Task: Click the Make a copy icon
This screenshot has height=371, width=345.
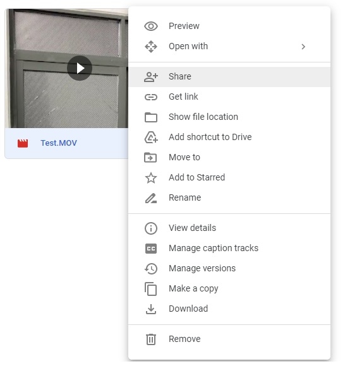Action: coord(150,289)
